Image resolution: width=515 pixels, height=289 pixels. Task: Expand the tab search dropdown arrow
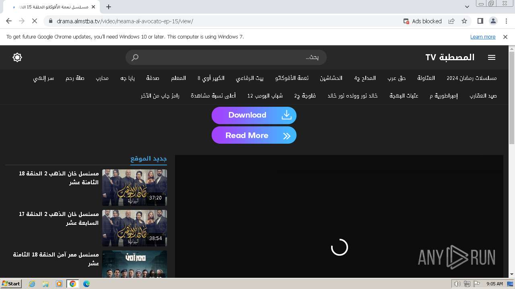point(467,7)
